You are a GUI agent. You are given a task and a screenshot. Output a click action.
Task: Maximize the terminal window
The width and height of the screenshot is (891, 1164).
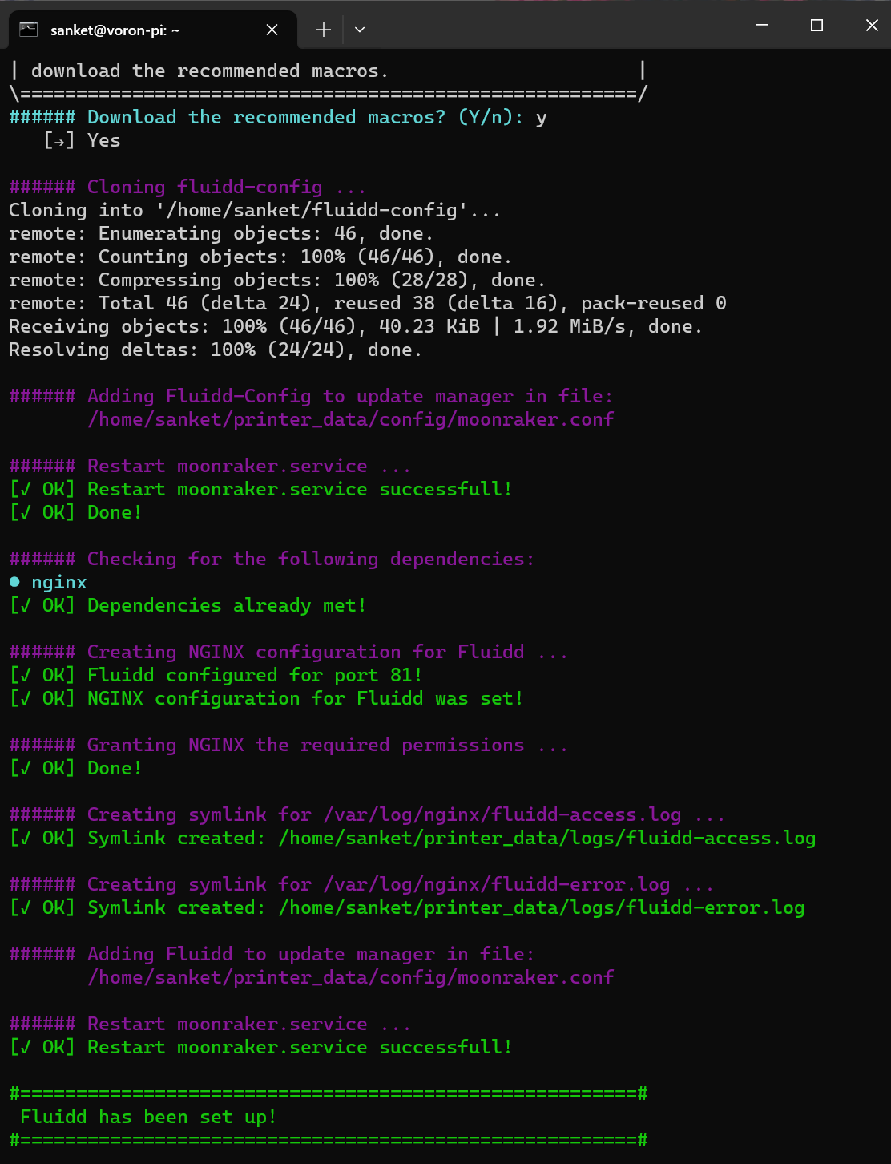pos(816,26)
